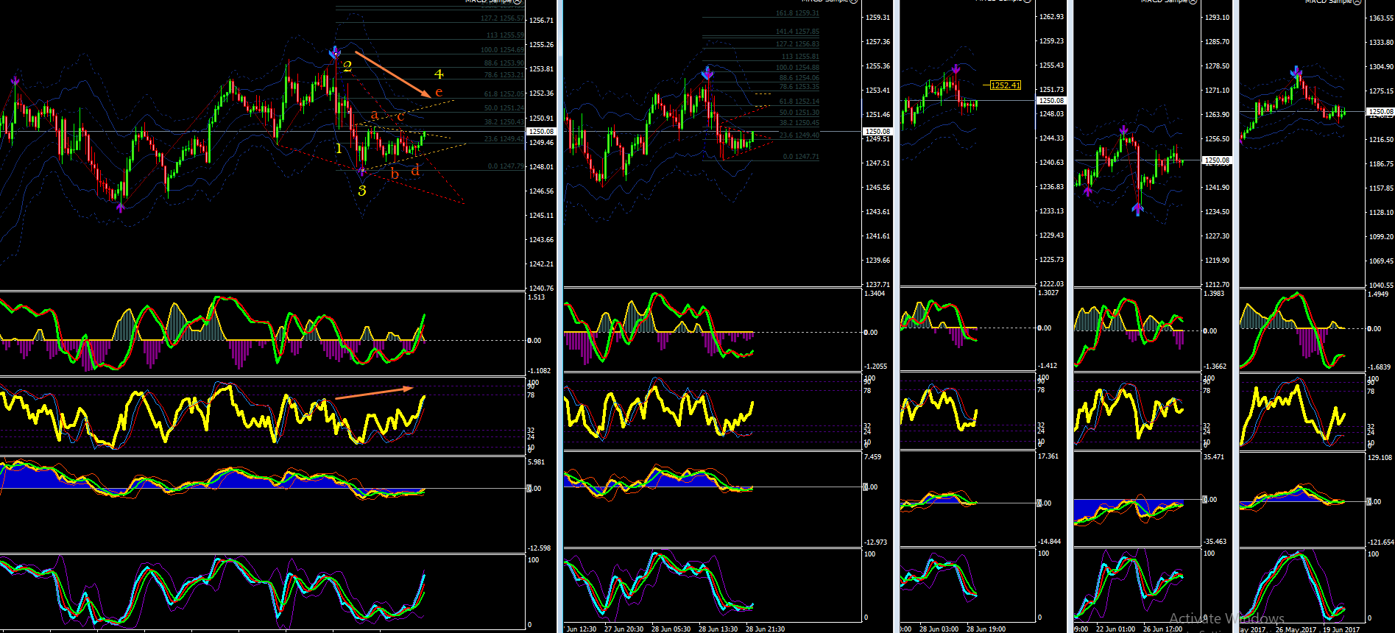The width and height of the screenshot is (1395, 633).
Task: Select the 28 Jun 21:30 time label
Action: pyautogui.click(x=765, y=629)
